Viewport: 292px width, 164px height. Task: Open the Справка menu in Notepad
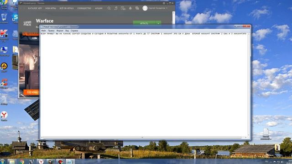click(x=74, y=31)
